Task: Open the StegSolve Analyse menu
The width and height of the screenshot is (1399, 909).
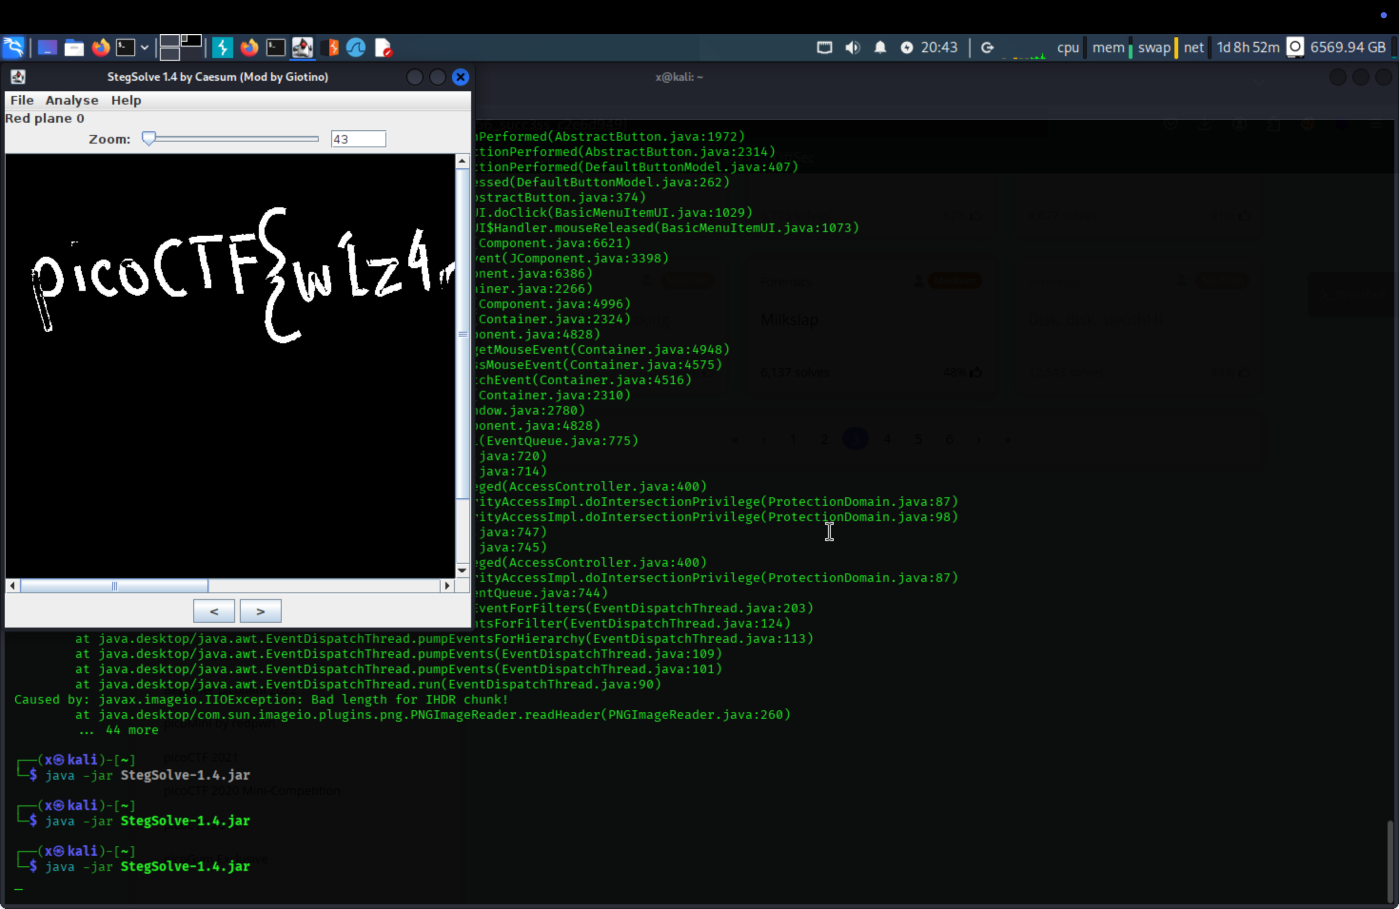Action: [72, 100]
